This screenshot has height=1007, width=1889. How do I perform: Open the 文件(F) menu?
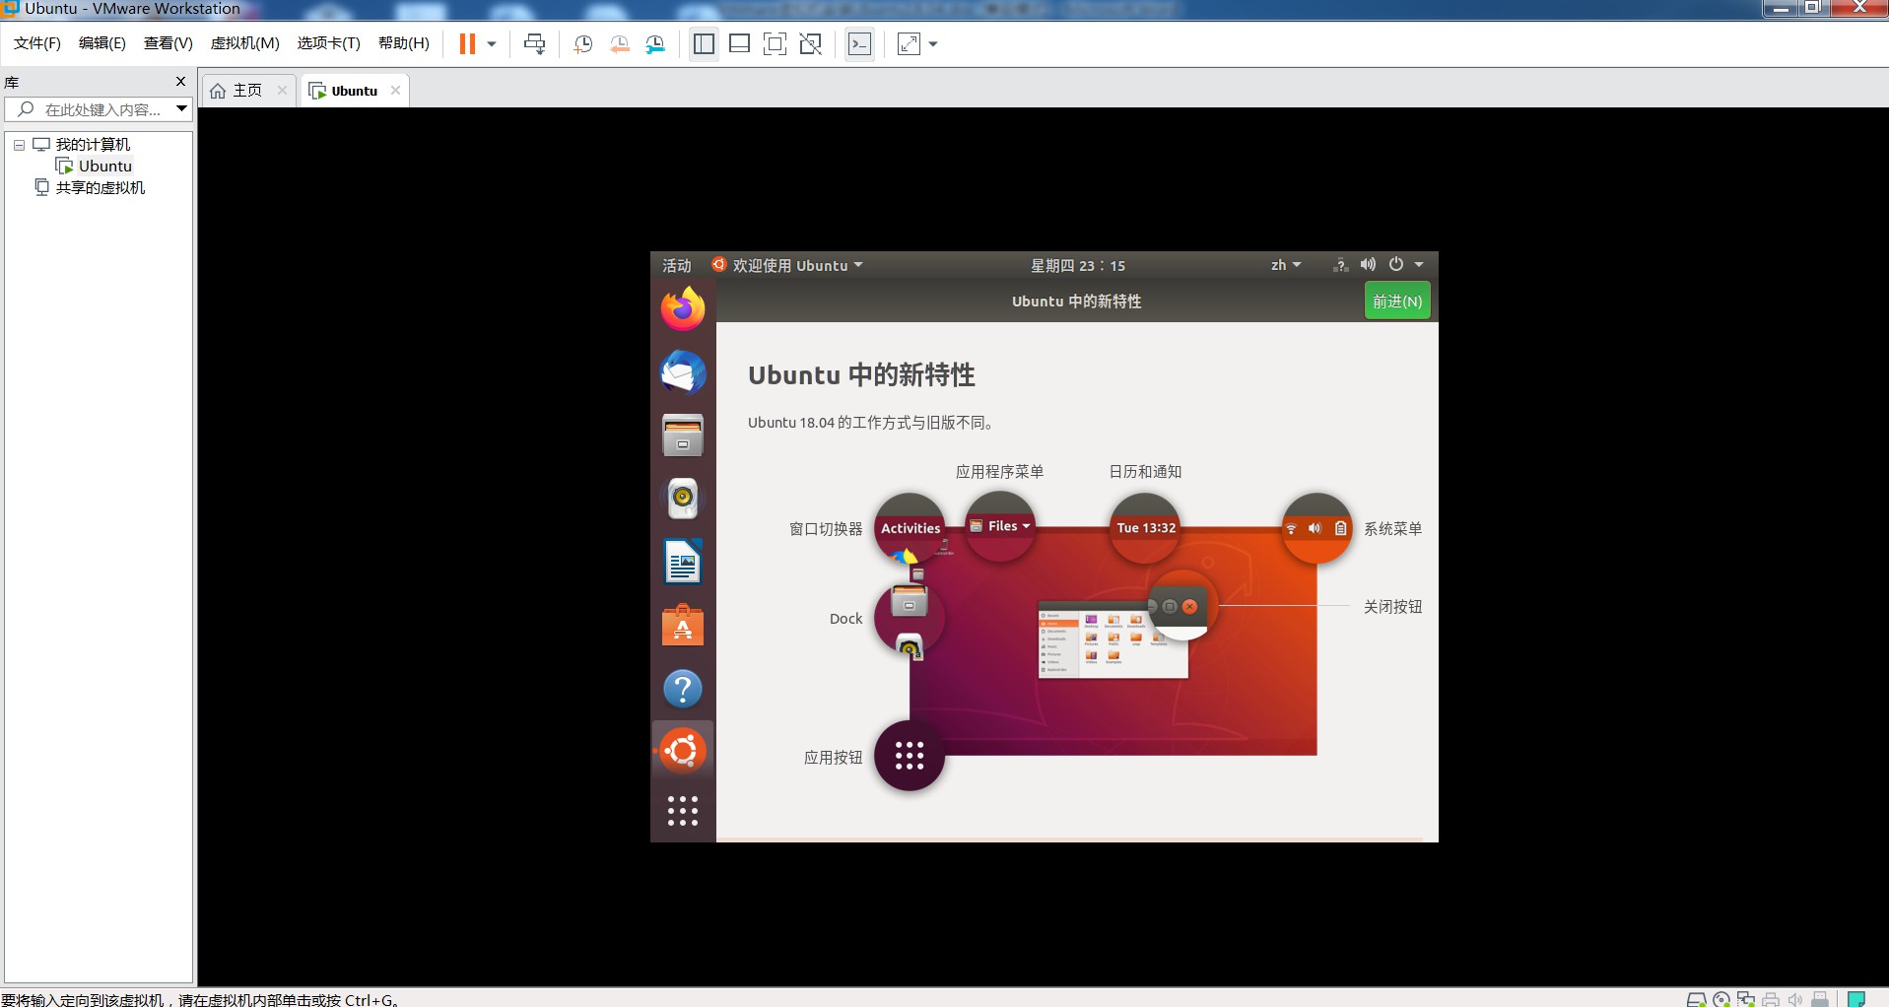tap(37, 43)
